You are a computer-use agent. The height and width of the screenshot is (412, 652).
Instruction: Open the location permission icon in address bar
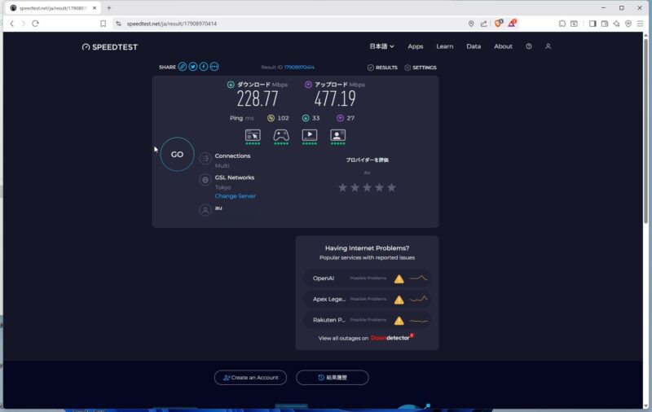tap(471, 24)
